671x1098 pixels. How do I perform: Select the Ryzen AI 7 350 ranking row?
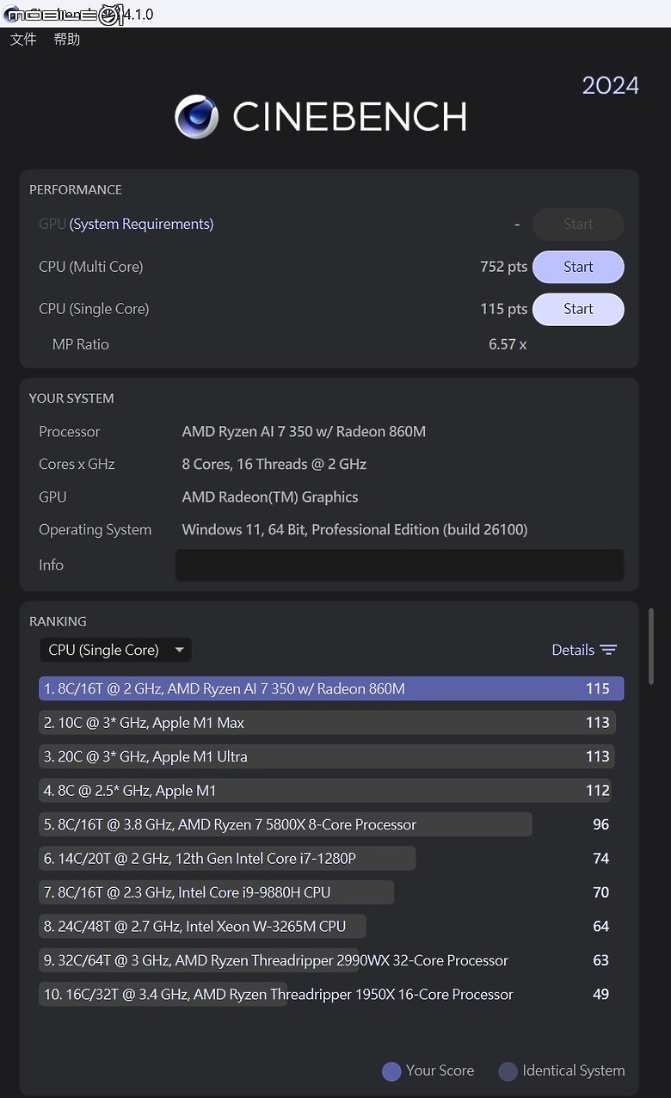tap(331, 688)
